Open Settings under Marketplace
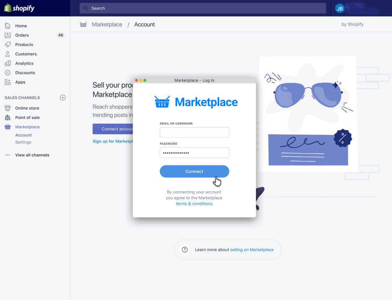 click(23, 142)
